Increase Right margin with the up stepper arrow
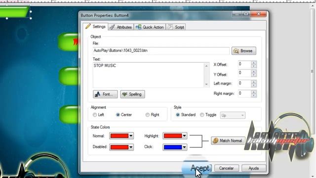This screenshot has width=316, height=178. (x=254, y=92)
